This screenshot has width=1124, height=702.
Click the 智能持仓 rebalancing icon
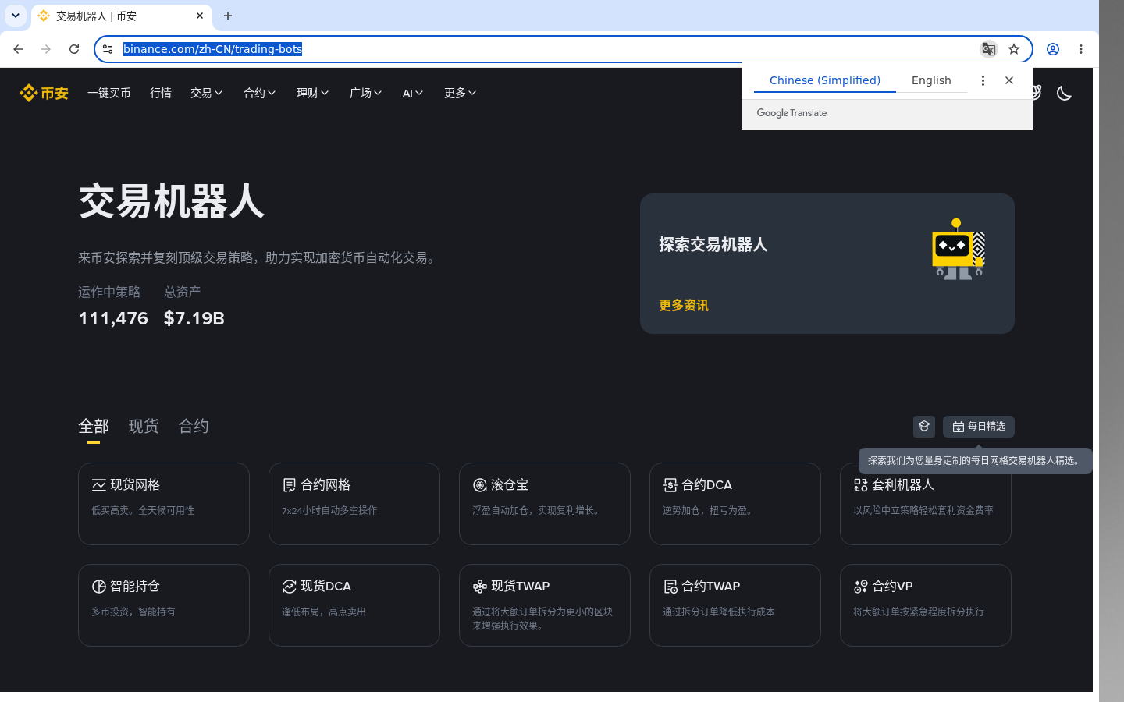pyautogui.click(x=99, y=587)
